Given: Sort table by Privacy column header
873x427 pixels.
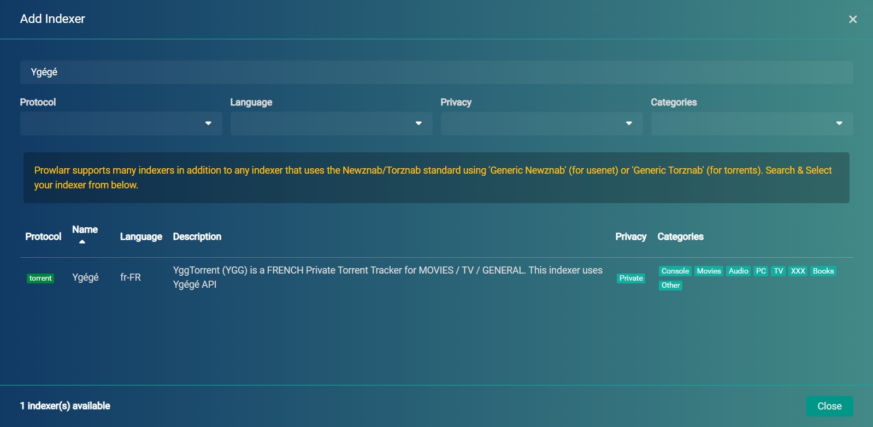Looking at the screenshot, I should [x=631, y=236].
